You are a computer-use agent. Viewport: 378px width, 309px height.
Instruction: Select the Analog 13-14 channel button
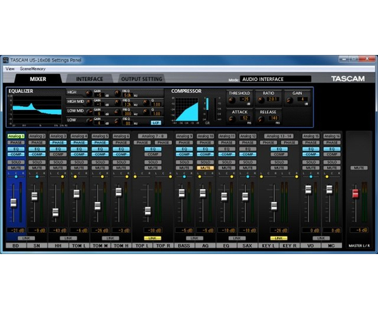(x=279, y=136)
